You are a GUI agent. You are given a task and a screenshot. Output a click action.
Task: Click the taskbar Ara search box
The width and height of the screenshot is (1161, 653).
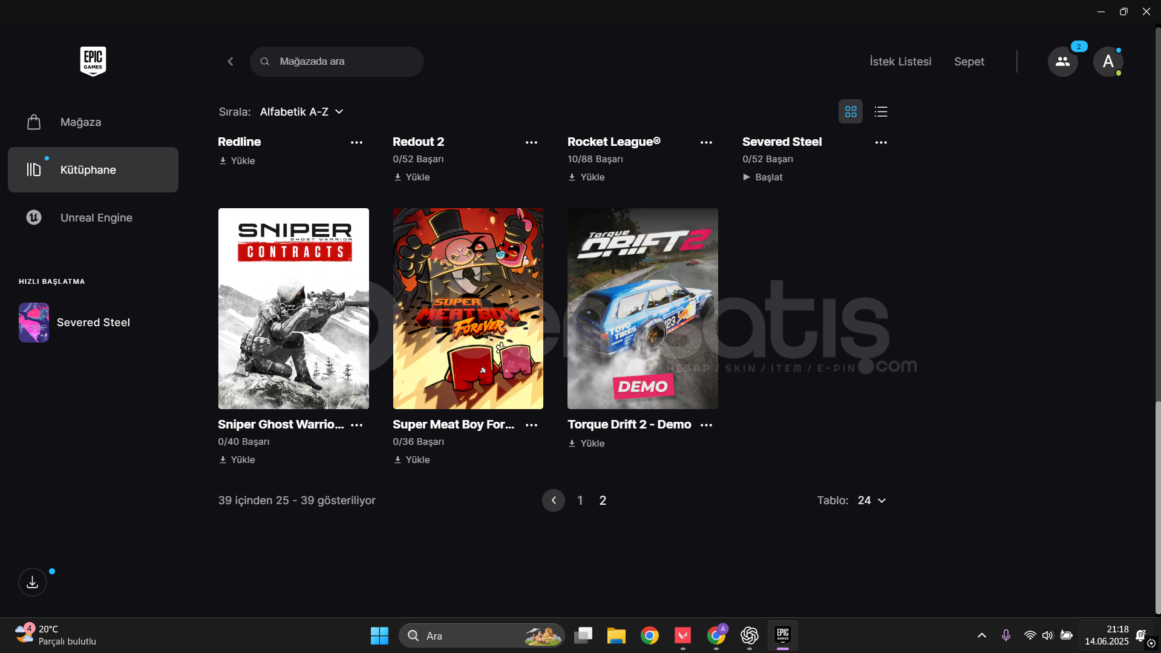click(482, 636)
